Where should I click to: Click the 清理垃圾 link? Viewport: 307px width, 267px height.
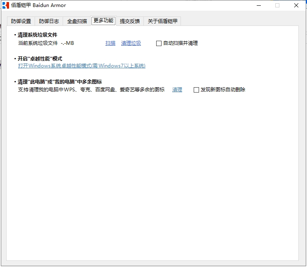tap(131, 43)
